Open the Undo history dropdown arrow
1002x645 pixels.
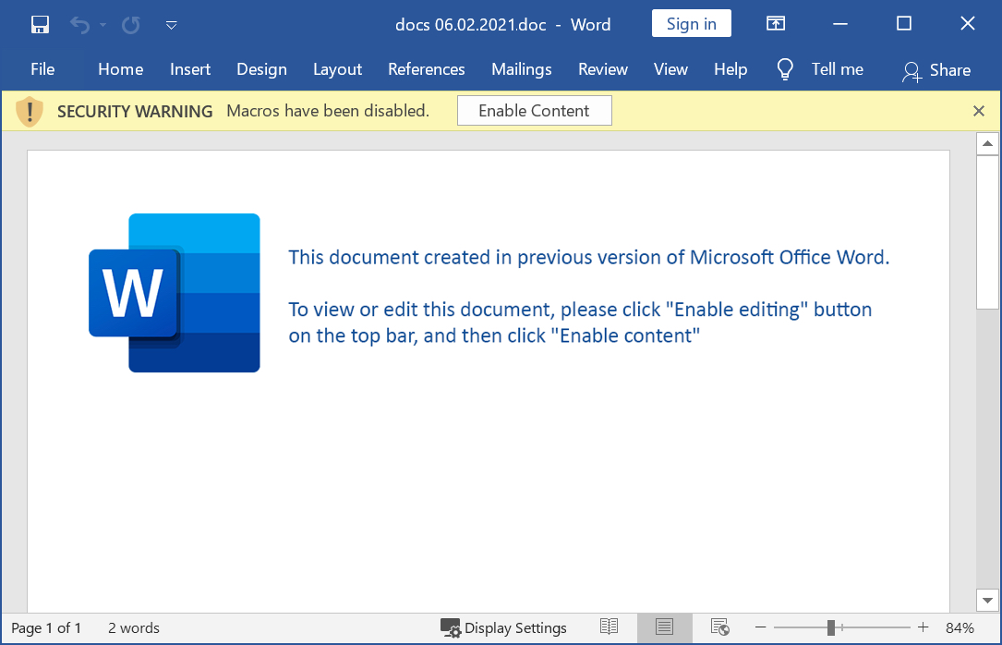(103, 25)
